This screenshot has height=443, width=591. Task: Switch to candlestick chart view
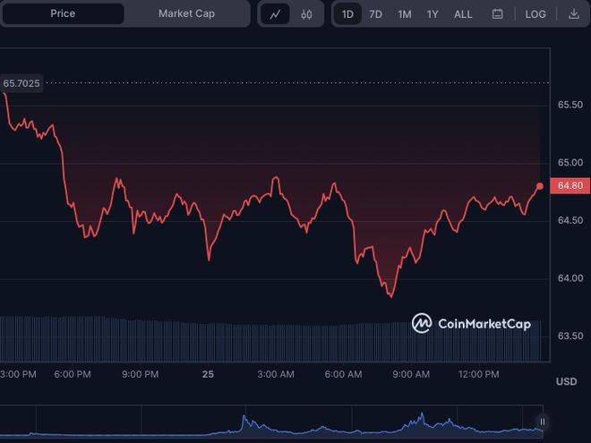306,14
